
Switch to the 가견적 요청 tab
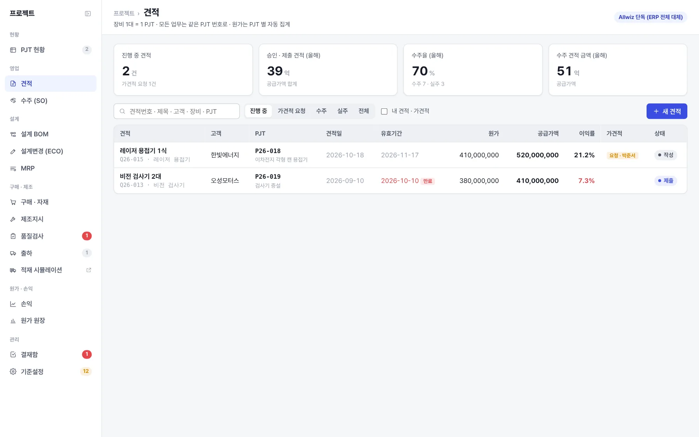291,111
